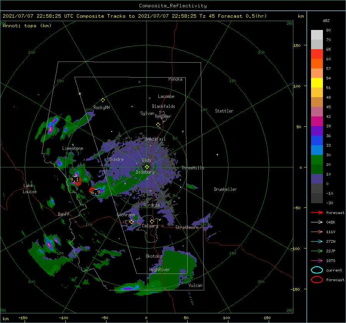The width and height of the screenshot is (346, 323).
Task: Click the yellow diamond marker near RockyMH
Action: [103, 100]
